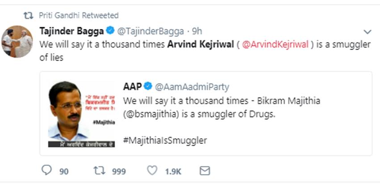Screen dimensions: 380x187
Task: Click verified badge next to AAP
Action: 148,86
